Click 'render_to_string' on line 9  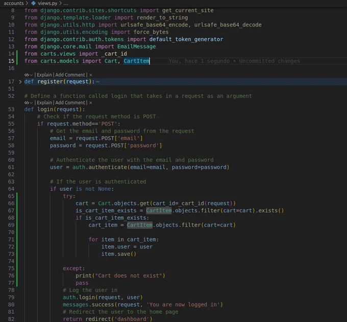[x=162, y=18]
